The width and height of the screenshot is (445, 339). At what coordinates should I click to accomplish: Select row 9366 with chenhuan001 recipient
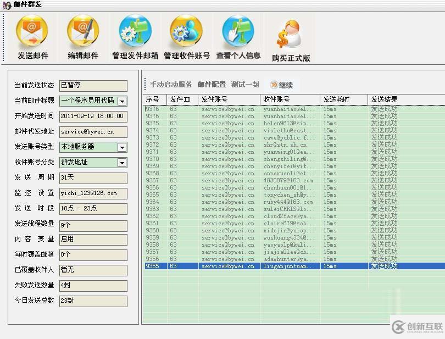[x=294, y=187]
